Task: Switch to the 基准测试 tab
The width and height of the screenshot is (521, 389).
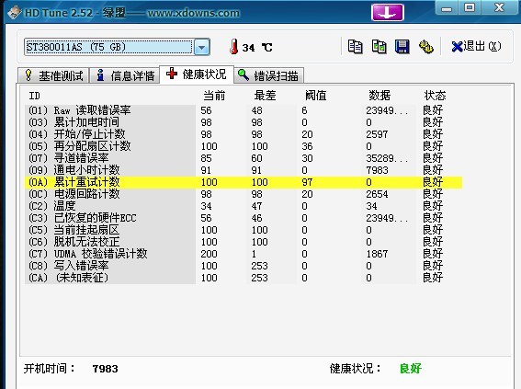Action: [53, 75]
